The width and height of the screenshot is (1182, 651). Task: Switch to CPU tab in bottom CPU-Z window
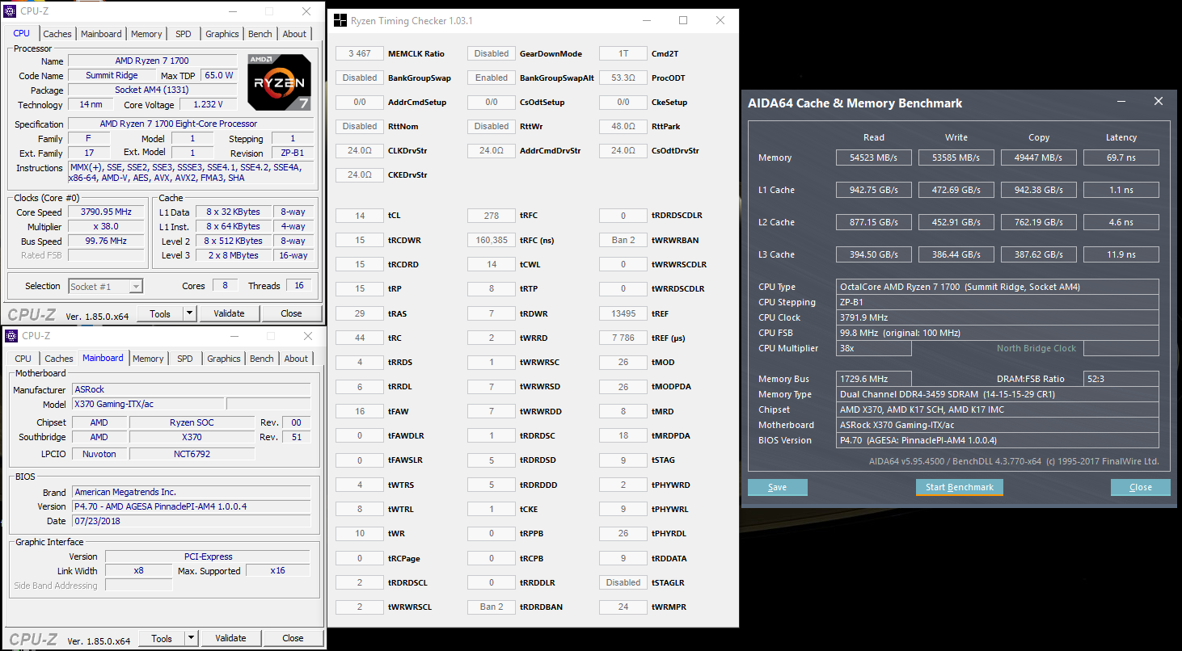coord(23,359)
